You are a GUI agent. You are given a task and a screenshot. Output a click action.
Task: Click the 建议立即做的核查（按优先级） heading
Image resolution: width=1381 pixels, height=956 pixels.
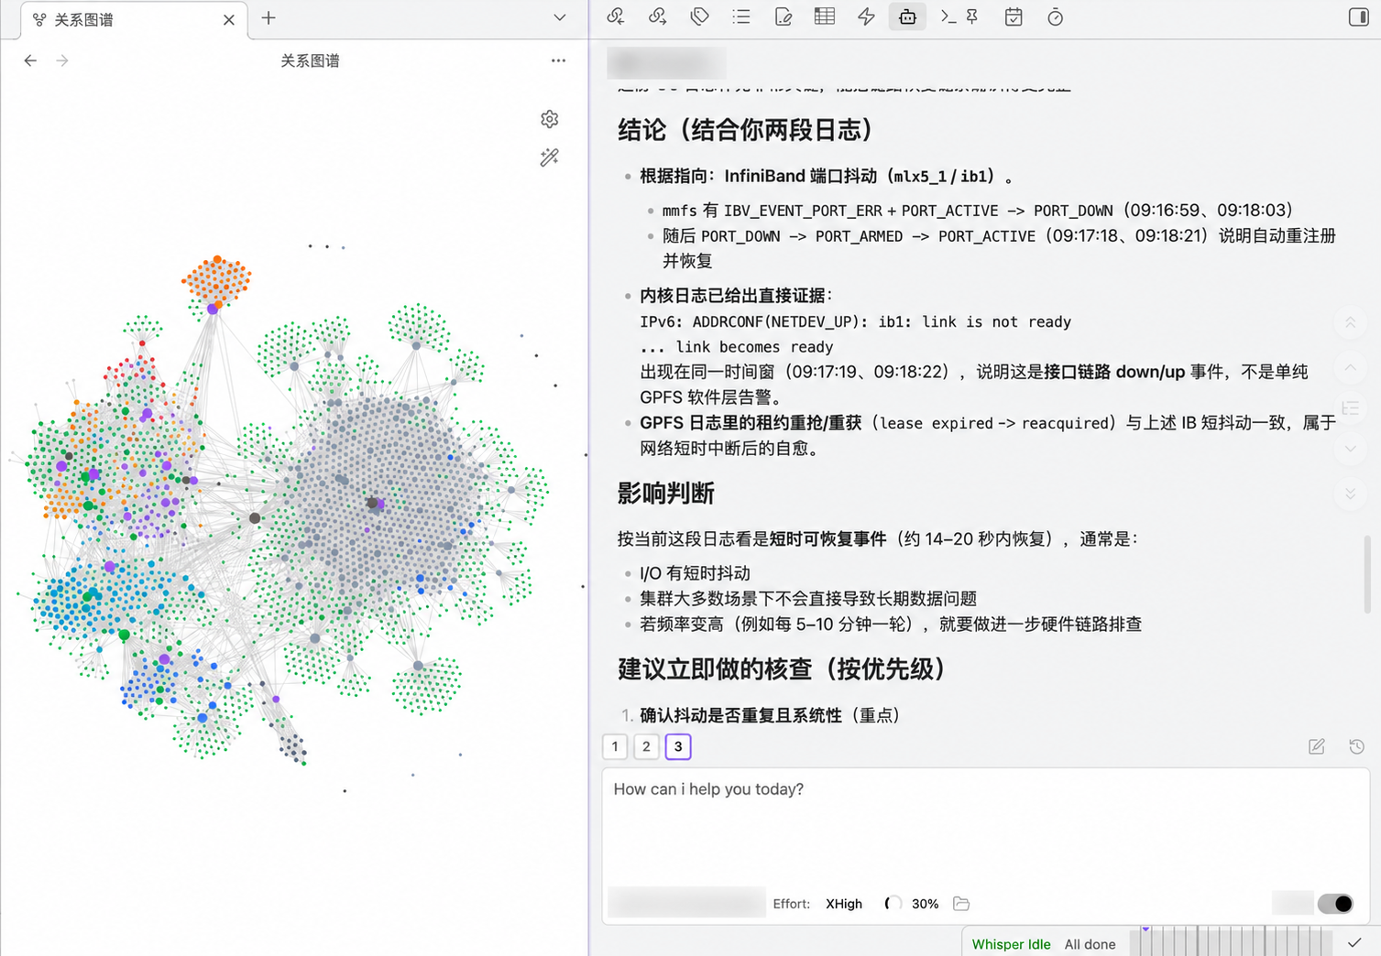pyautogui.click(x=782, y=669)
